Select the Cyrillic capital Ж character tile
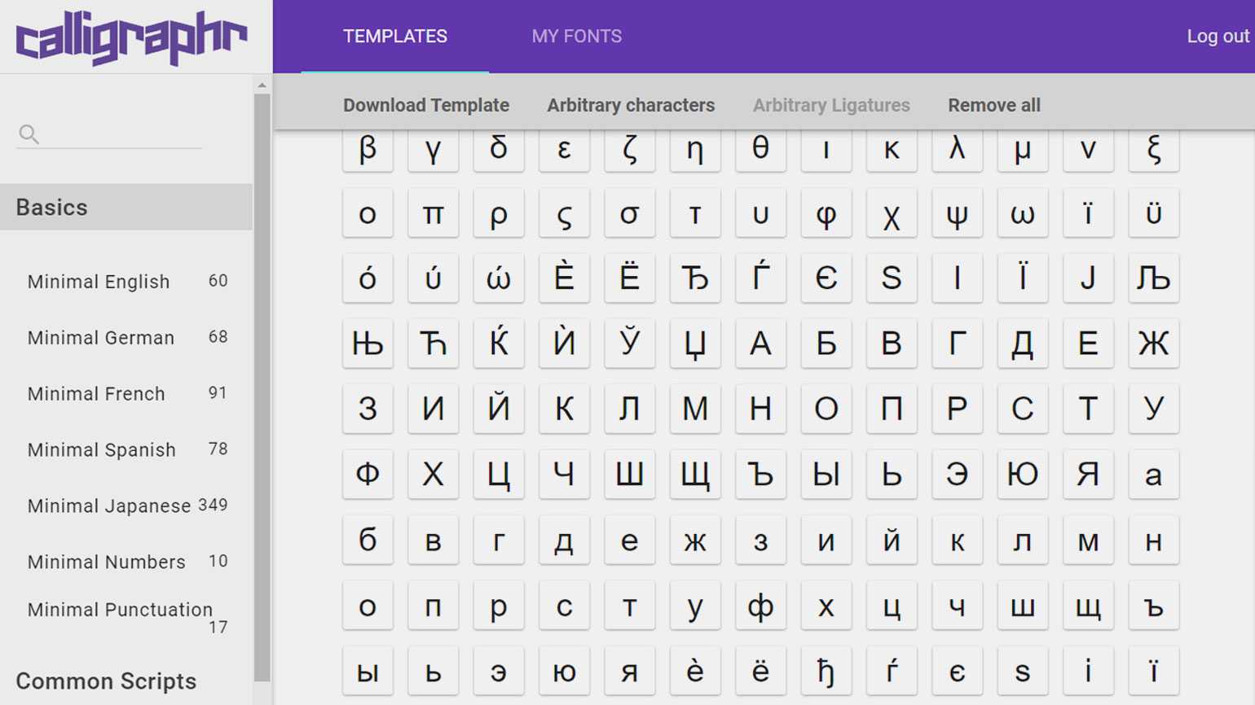1255x705 pixels. (1153, 344)
